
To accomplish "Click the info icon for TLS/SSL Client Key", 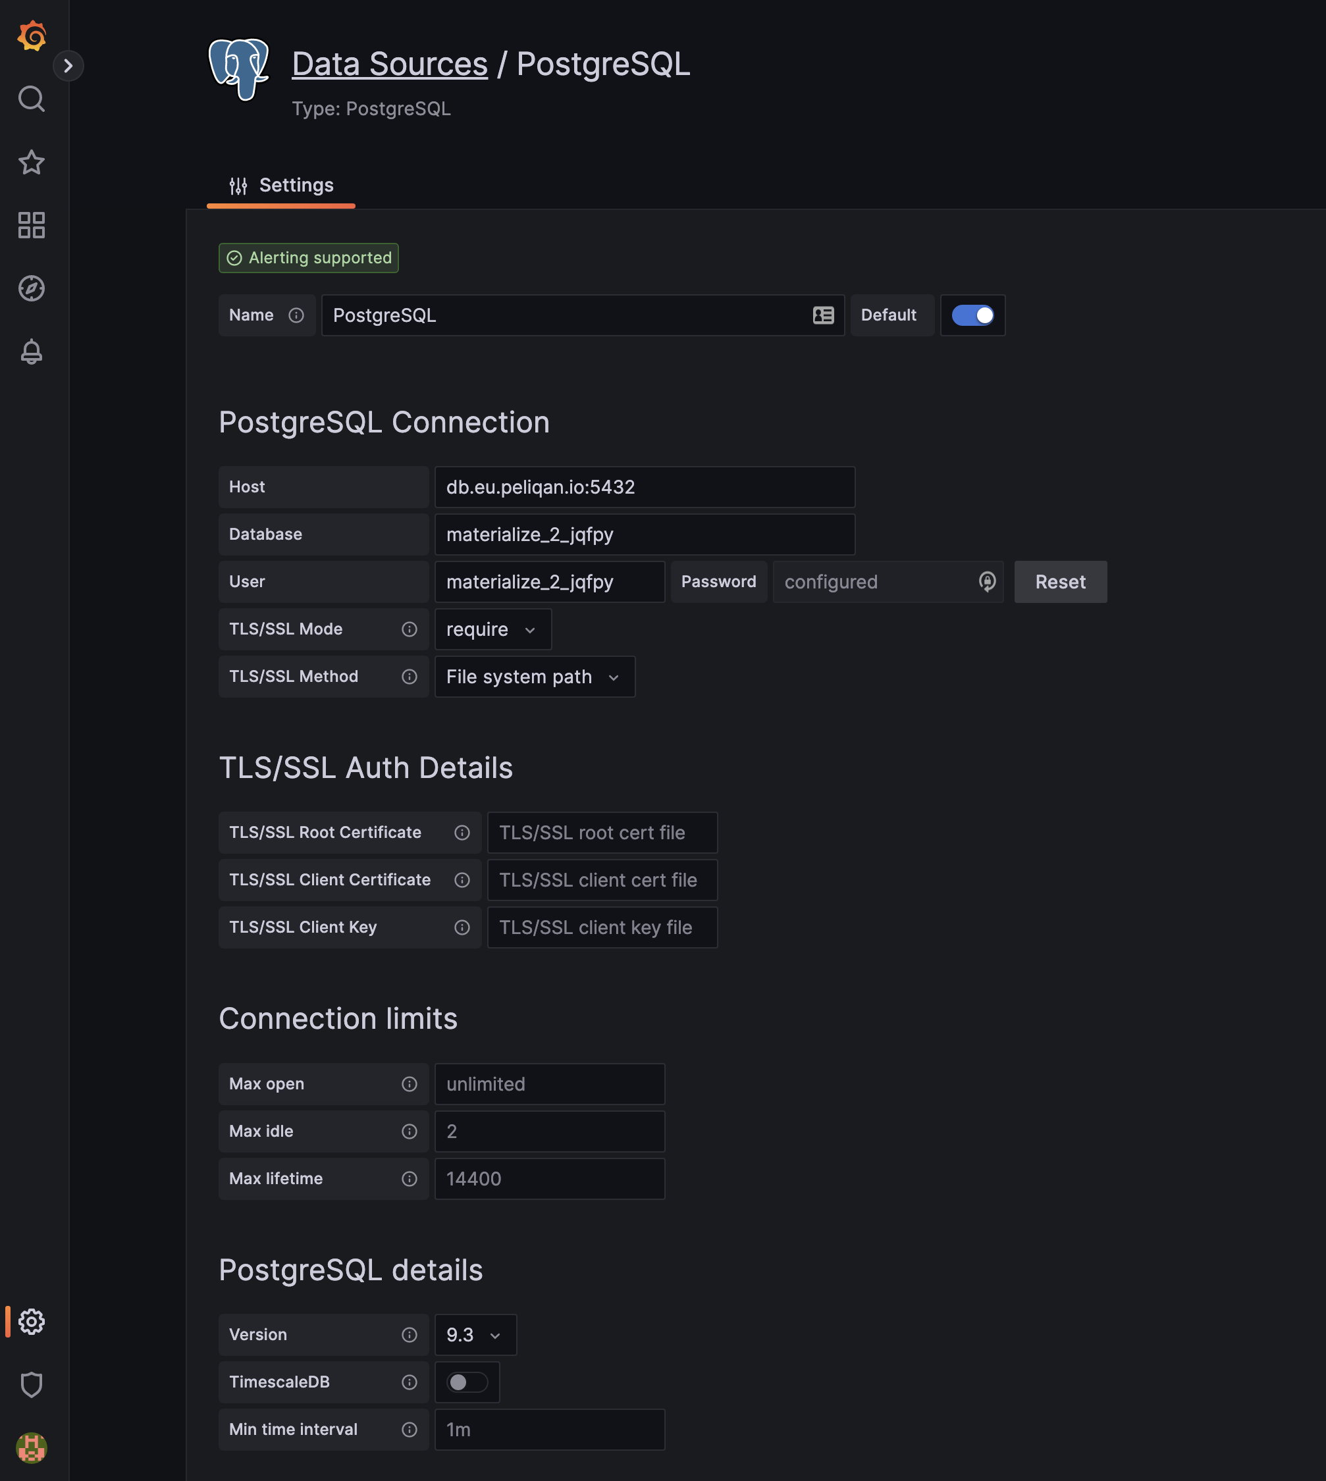I will 462,927.
